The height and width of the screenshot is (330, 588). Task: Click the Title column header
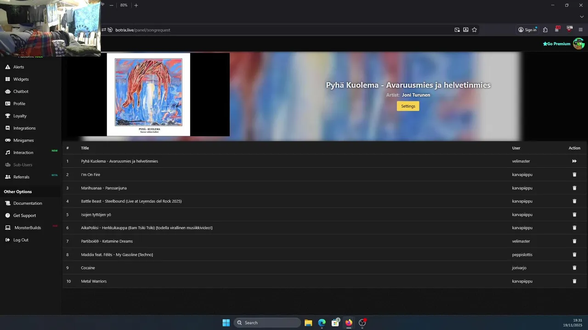point(85,148)
